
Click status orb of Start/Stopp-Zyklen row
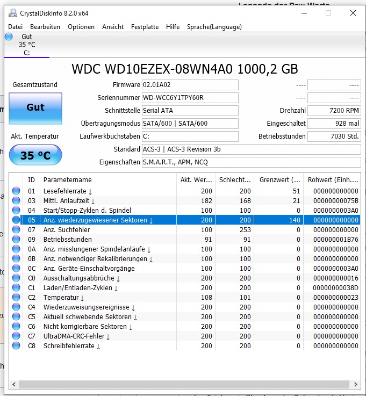pos(16,210)
